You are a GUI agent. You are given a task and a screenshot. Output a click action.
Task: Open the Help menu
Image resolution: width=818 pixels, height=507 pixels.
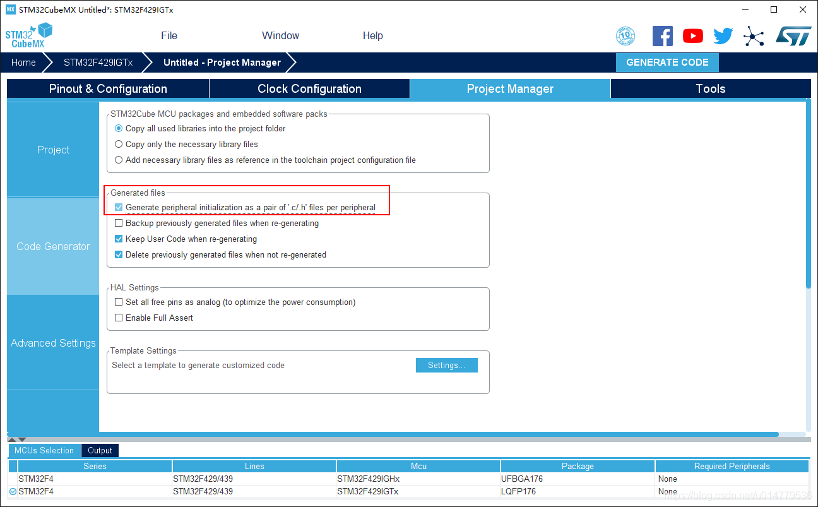click(373, 35)
